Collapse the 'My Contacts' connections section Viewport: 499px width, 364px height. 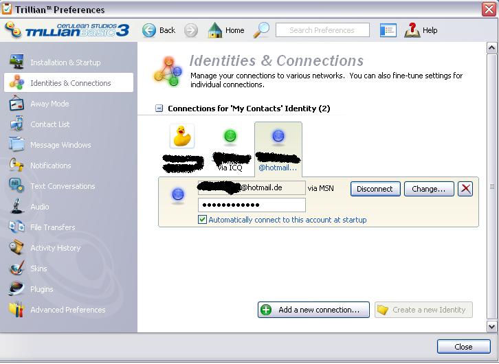pos(159,109)
